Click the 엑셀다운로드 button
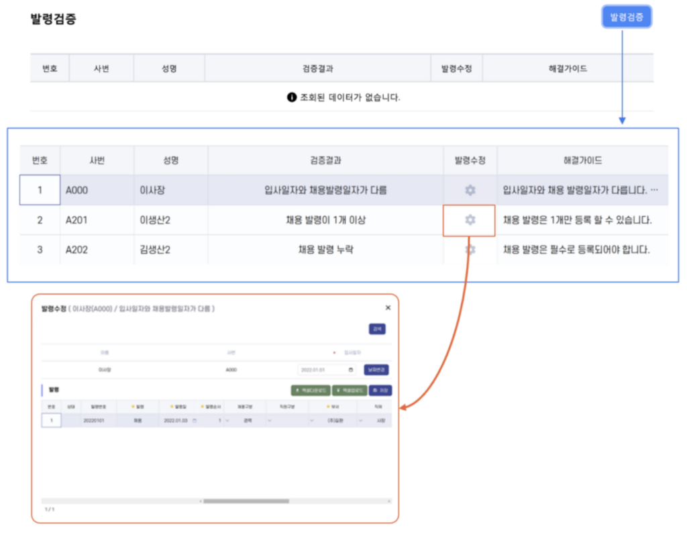The height and width of the screenshot is (533, 687). click(310, 390)
